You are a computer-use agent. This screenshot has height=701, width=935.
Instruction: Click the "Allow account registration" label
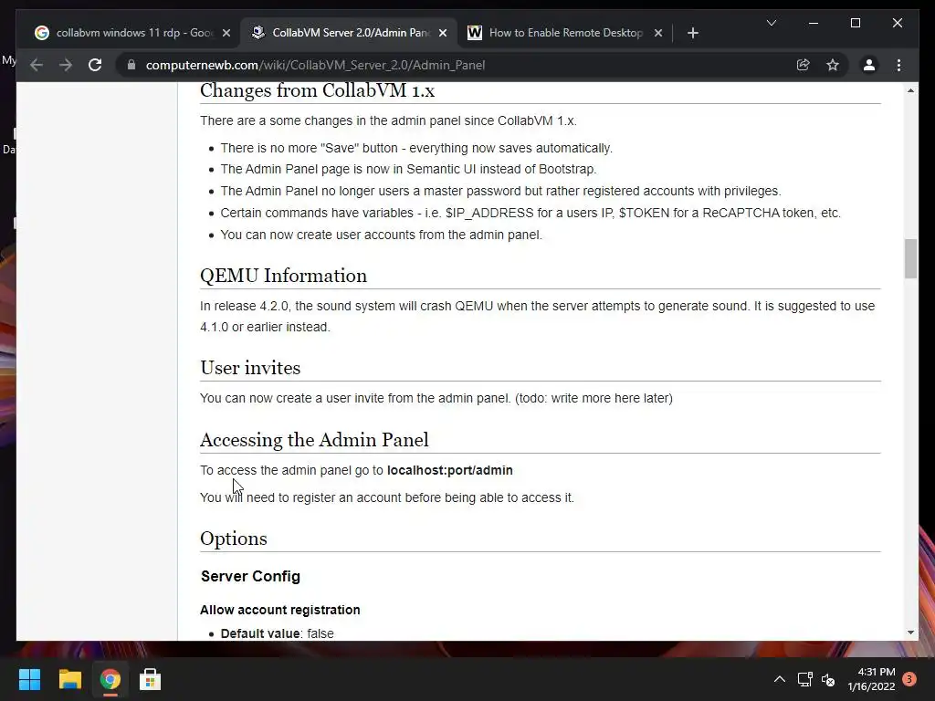[280, 610]
